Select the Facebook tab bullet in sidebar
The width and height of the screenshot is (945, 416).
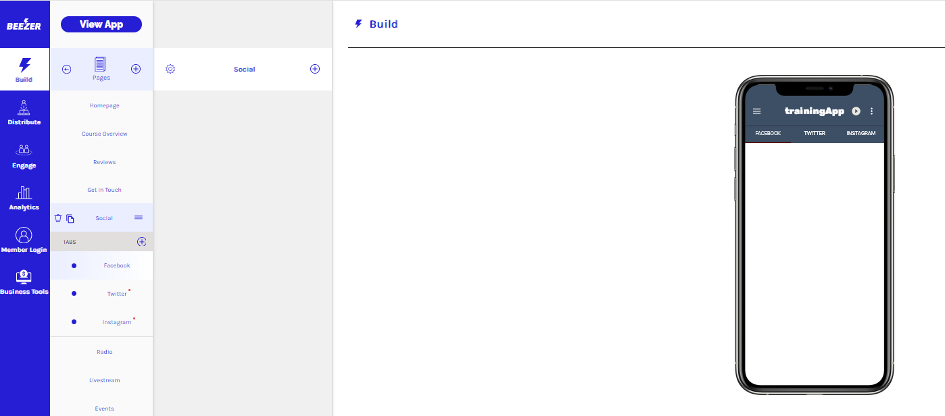[x=74, y=265]
